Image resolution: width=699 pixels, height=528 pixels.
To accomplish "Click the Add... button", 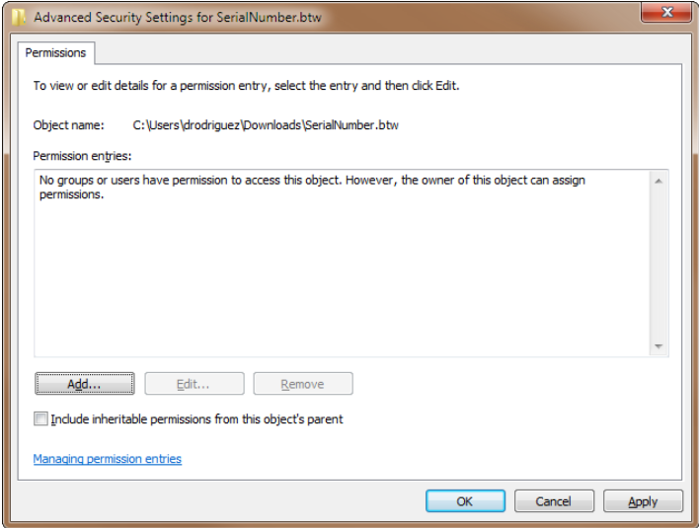I will [84, 384].
